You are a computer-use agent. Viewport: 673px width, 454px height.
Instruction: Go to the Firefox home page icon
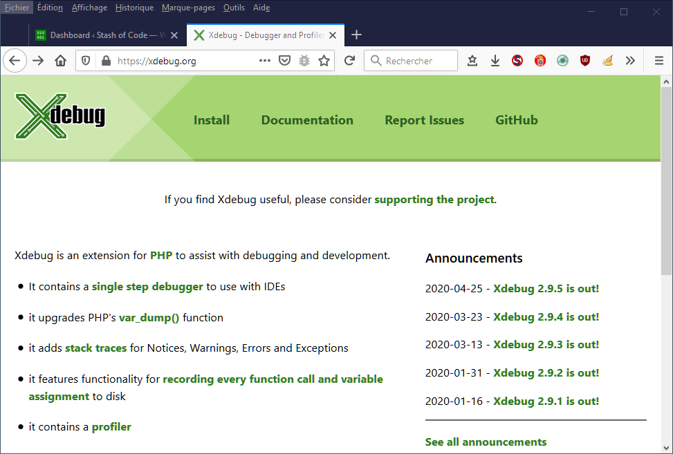point(61,61)
